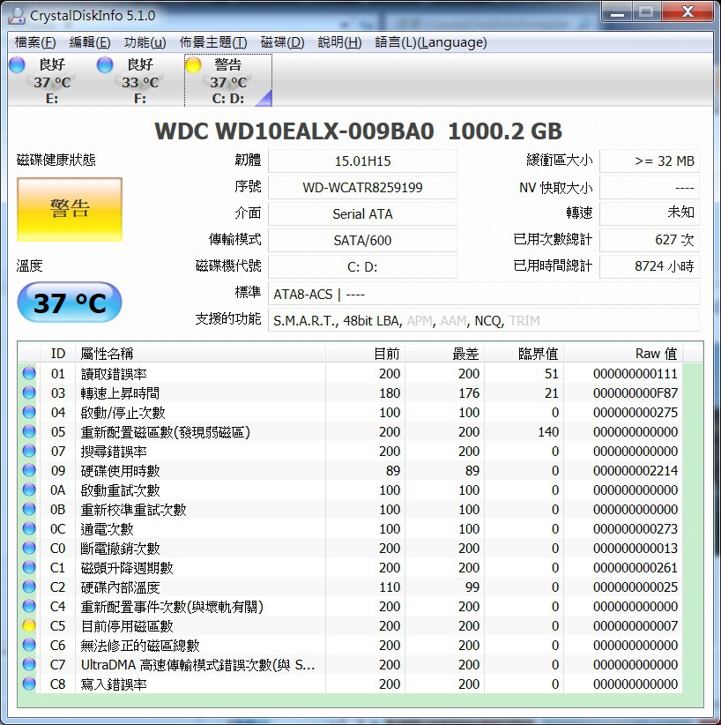Click the rotation rate field 未知

click(x=650, y=213)
